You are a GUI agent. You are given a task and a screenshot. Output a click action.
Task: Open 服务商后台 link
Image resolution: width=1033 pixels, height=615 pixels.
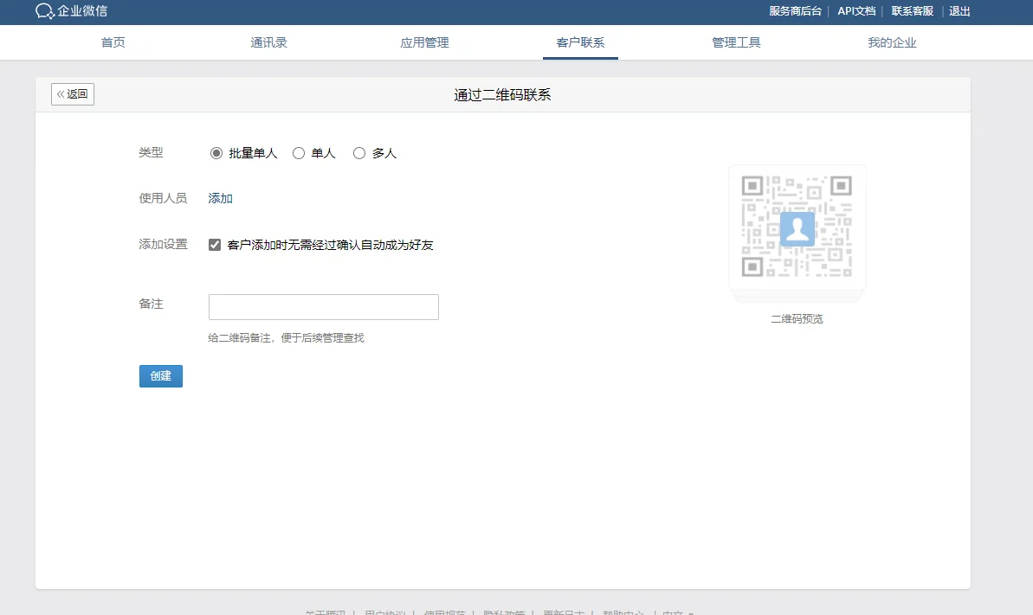[x=795, y=11]
